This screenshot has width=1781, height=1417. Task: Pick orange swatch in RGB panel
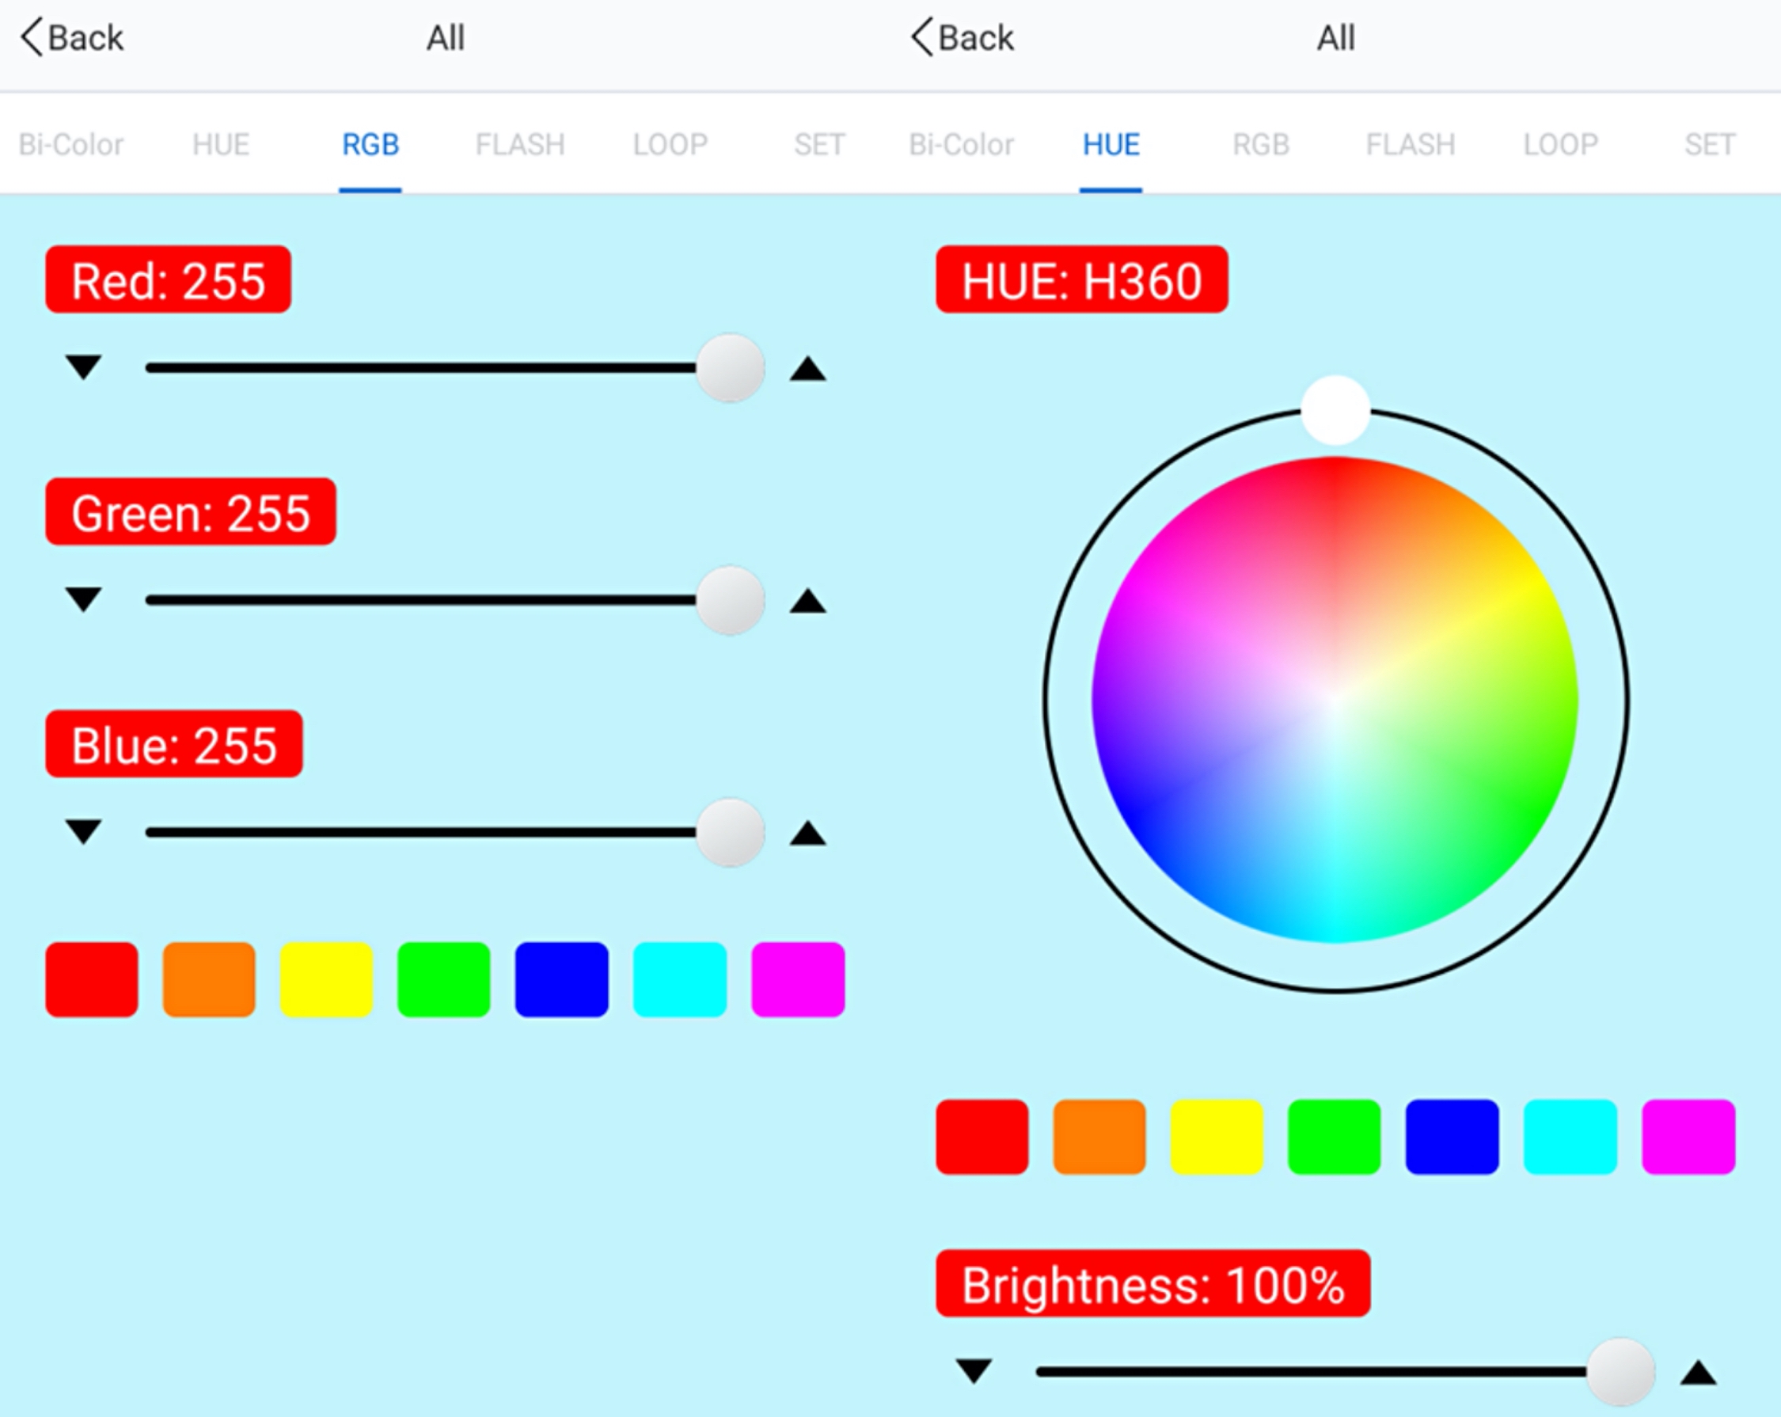tap(209, 979)
